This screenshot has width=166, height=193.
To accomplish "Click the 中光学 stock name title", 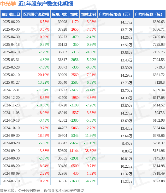I will 8,4.
